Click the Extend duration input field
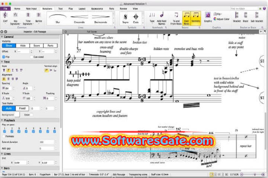268x178 pixels. [46, 142]
